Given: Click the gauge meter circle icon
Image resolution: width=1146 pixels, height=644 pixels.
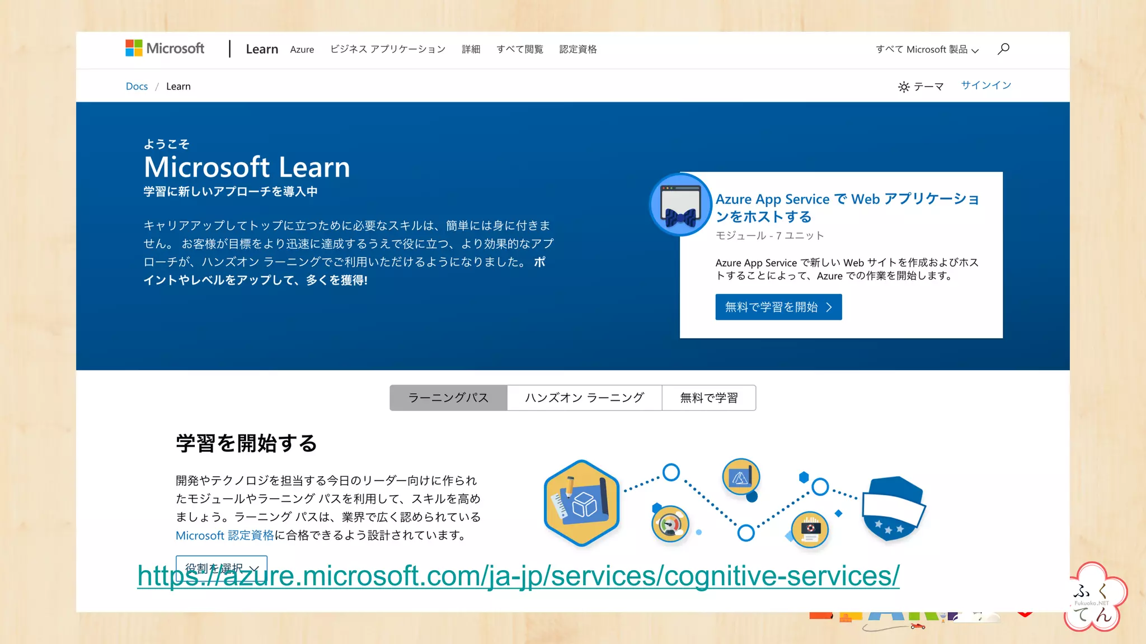Looking at the screenshot, I should coord(670,524).
